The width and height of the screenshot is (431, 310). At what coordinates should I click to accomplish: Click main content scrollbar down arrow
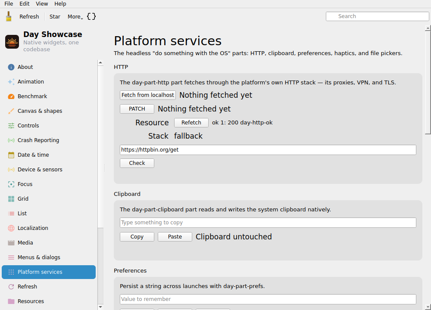click(x=428, y=307)
